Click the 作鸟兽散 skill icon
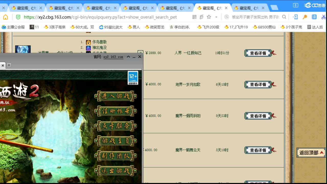The image size is (327, 184). click(x=88, y=42)
